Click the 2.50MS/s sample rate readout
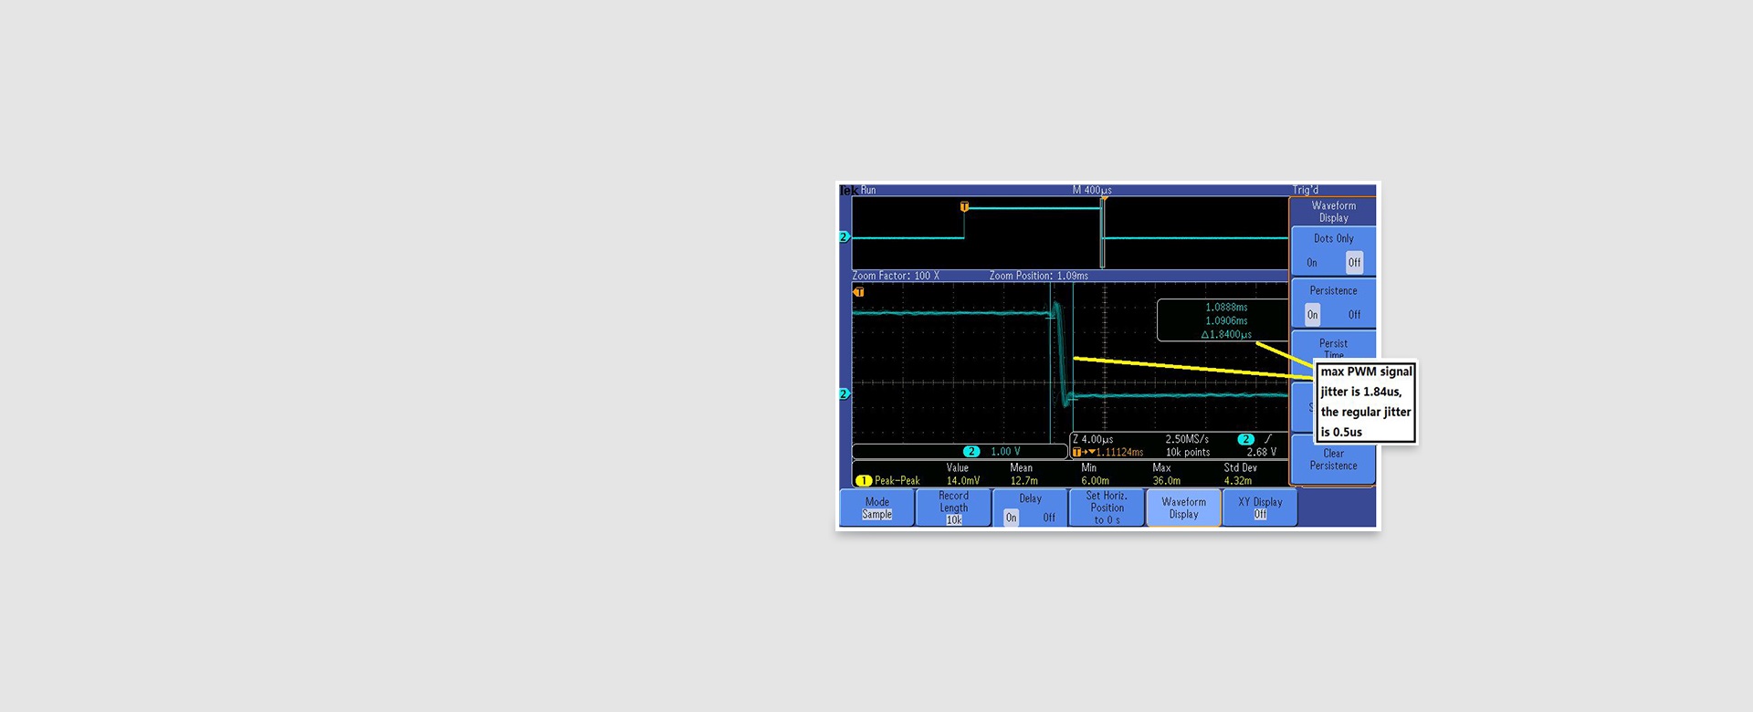The image size is (1753, 712). click(1187, 439)
